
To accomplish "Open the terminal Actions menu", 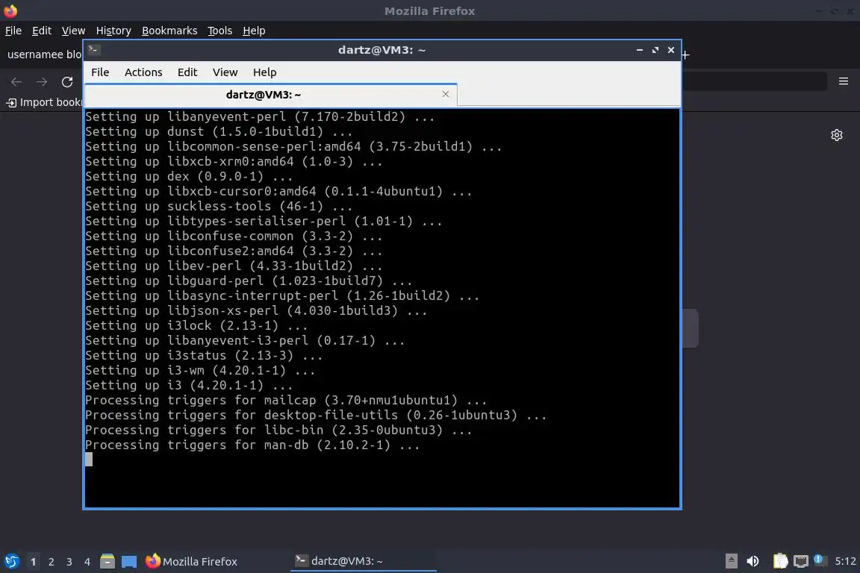I will tap(143, 72).
